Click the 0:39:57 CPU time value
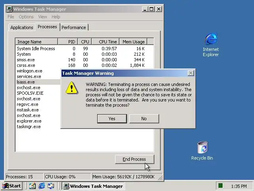The image size is (254, 191). [109, 49]
